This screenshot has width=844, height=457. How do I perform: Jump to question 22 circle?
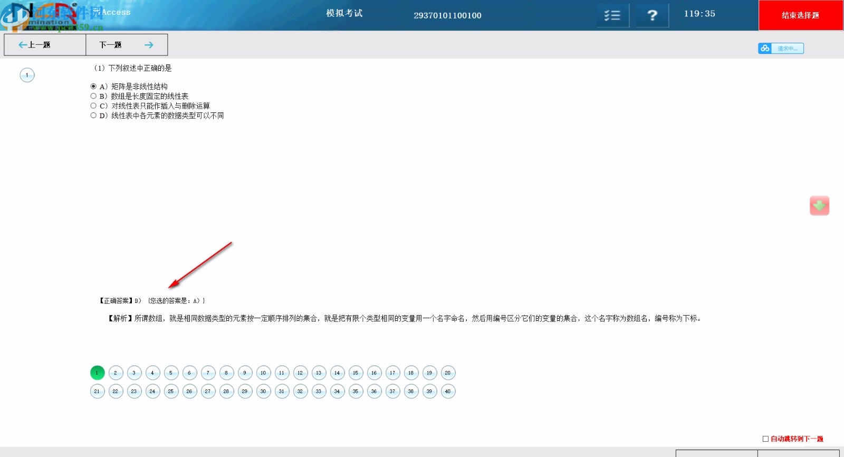pyautogui.click(x=116, y=392)
